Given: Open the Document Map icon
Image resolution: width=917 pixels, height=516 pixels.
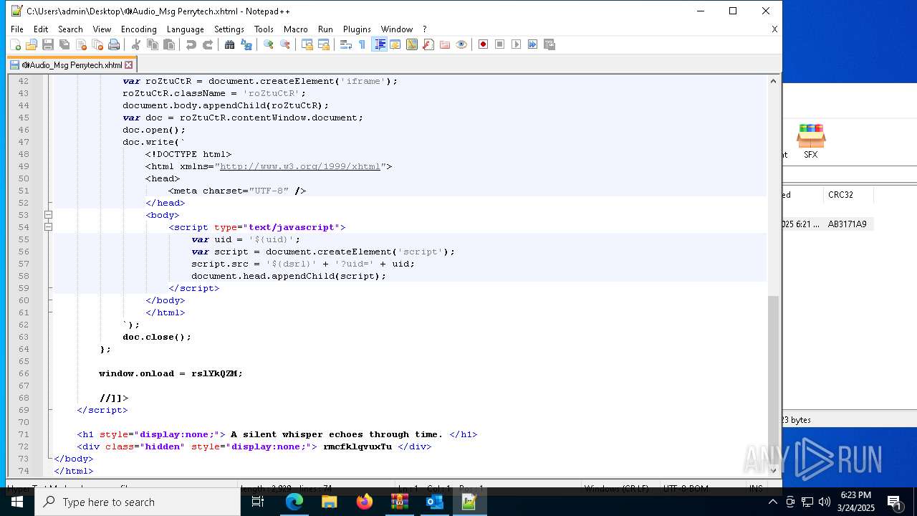Looking at the screenshot, I should pyautogui.click(x=412, y=44).
